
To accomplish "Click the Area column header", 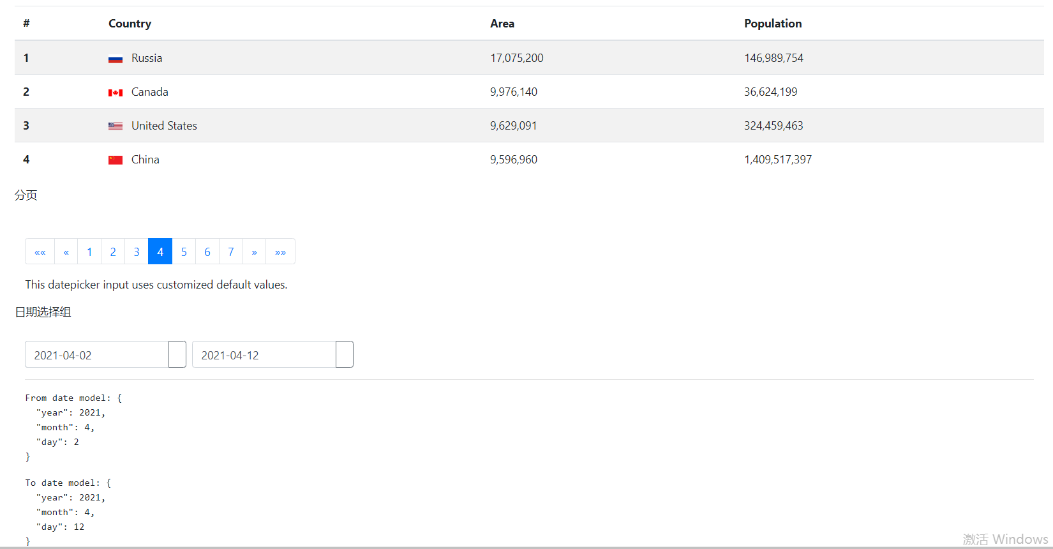I will (502, 24).
